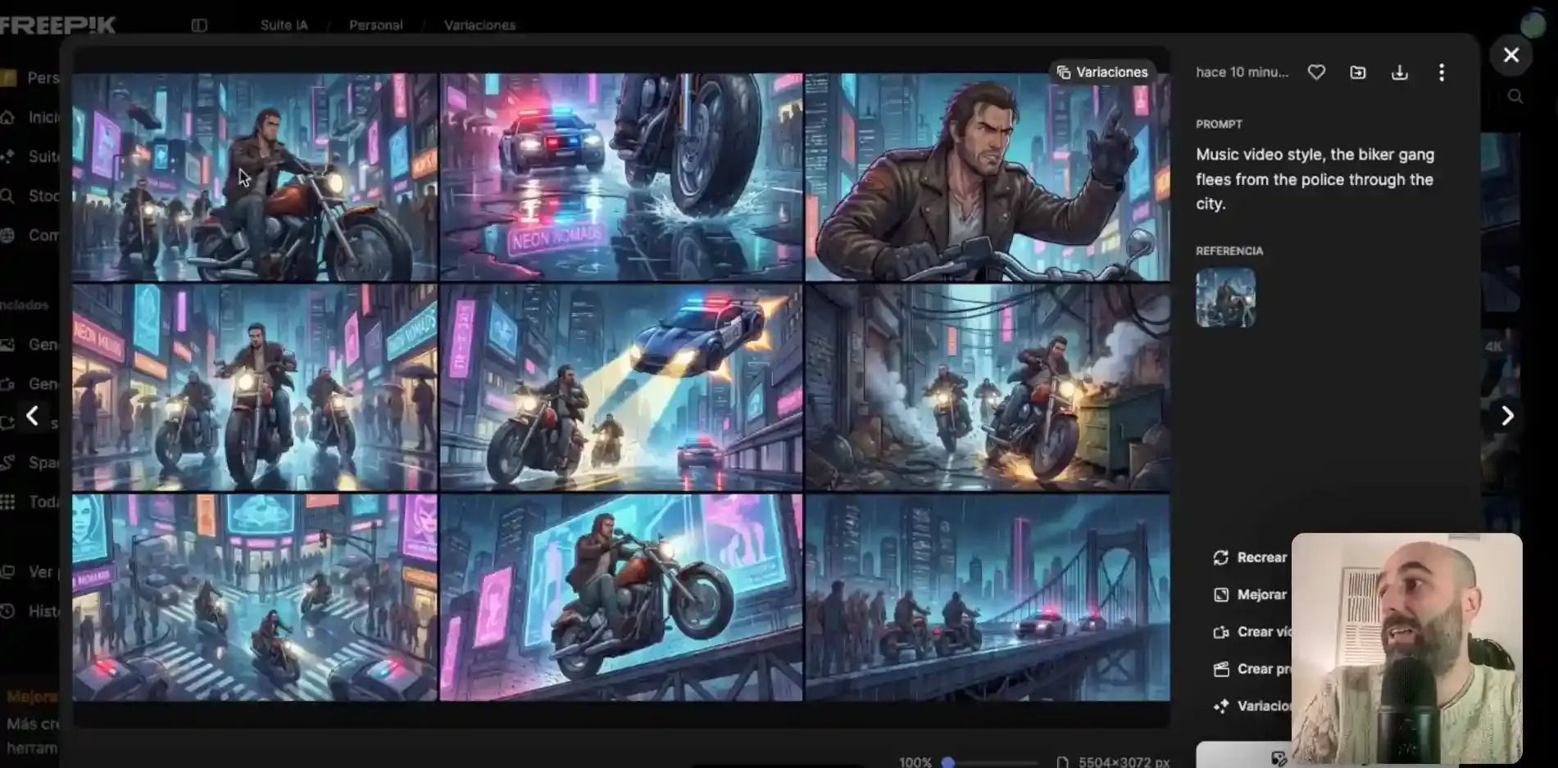This screenshot has height=768, width=1558.
Task: Toggle the sidebar panel icon in top bar
Action: 199,25
